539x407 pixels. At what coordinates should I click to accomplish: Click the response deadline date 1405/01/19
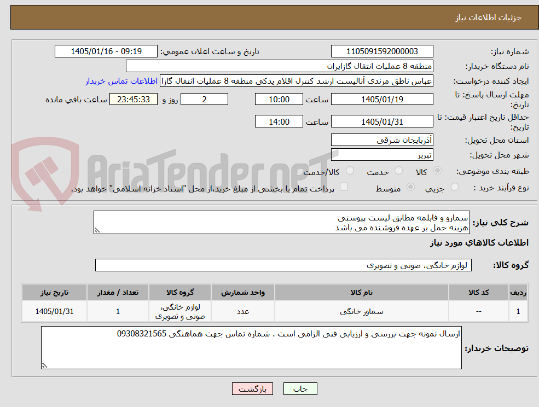pyautogui.click(x=382, y=100)
